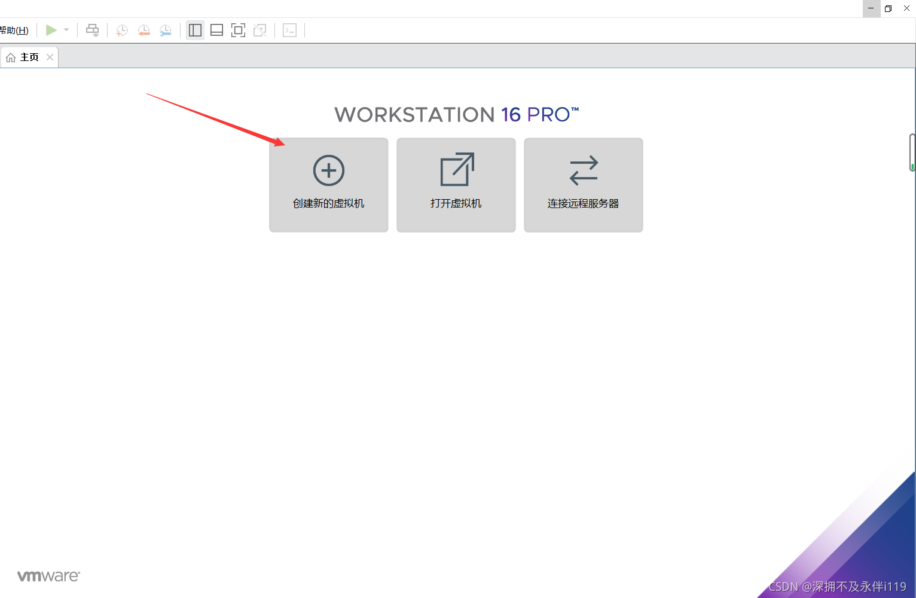Open the snapshot manager wrench icon
The image size is (916, 598).
[166, 30]
